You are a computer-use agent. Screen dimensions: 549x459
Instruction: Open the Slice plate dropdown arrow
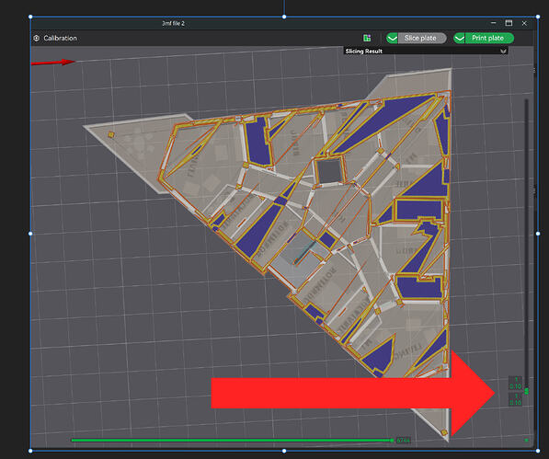point(392,38)
